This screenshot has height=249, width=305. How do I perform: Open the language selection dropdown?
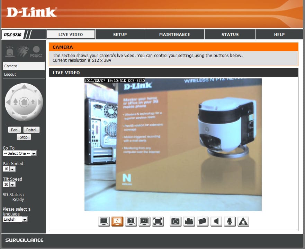coord(15,219)
